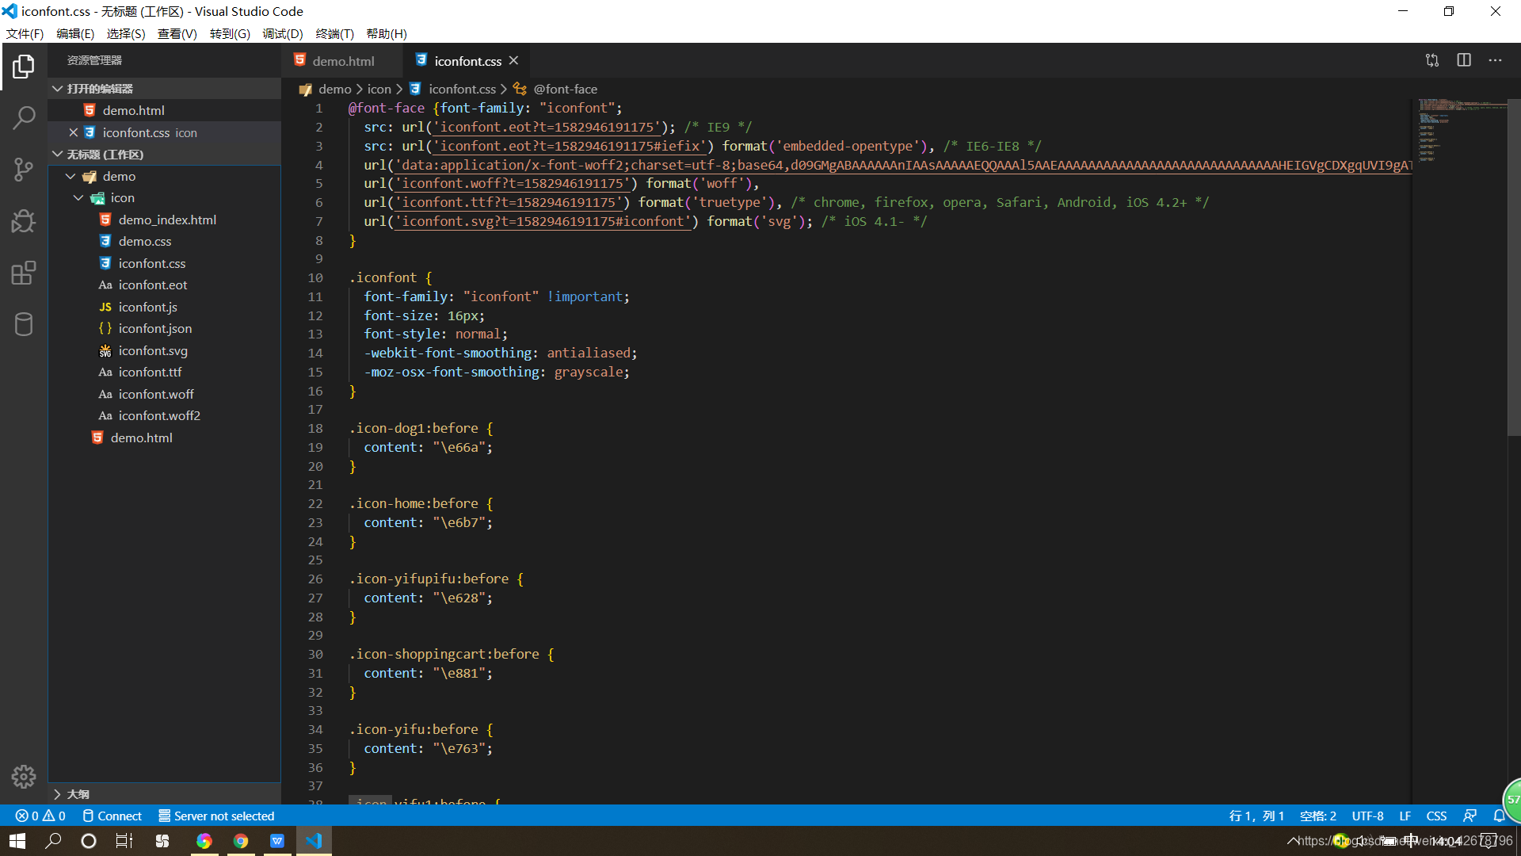This screenshot has height=856, width=1521.
Task: Expand the Outline section at the bottom of the sidebar
Action: (x=164, y=794)
